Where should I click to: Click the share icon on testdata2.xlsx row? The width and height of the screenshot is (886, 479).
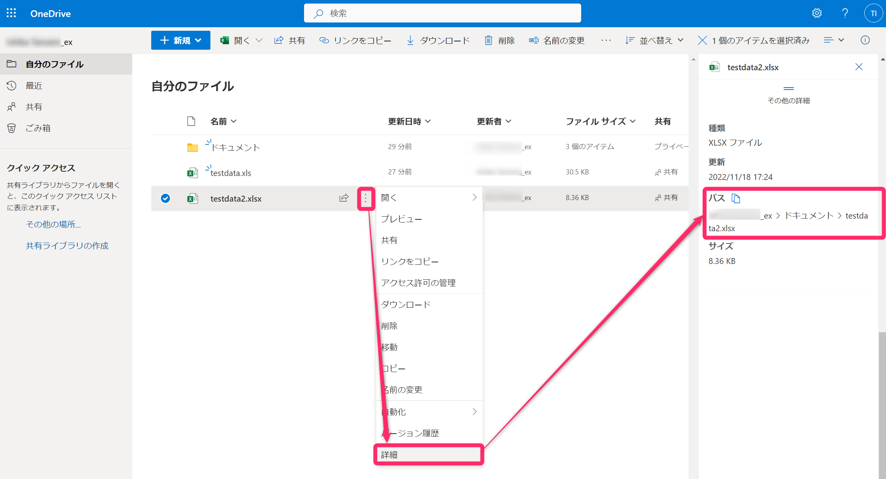[344, 198]
